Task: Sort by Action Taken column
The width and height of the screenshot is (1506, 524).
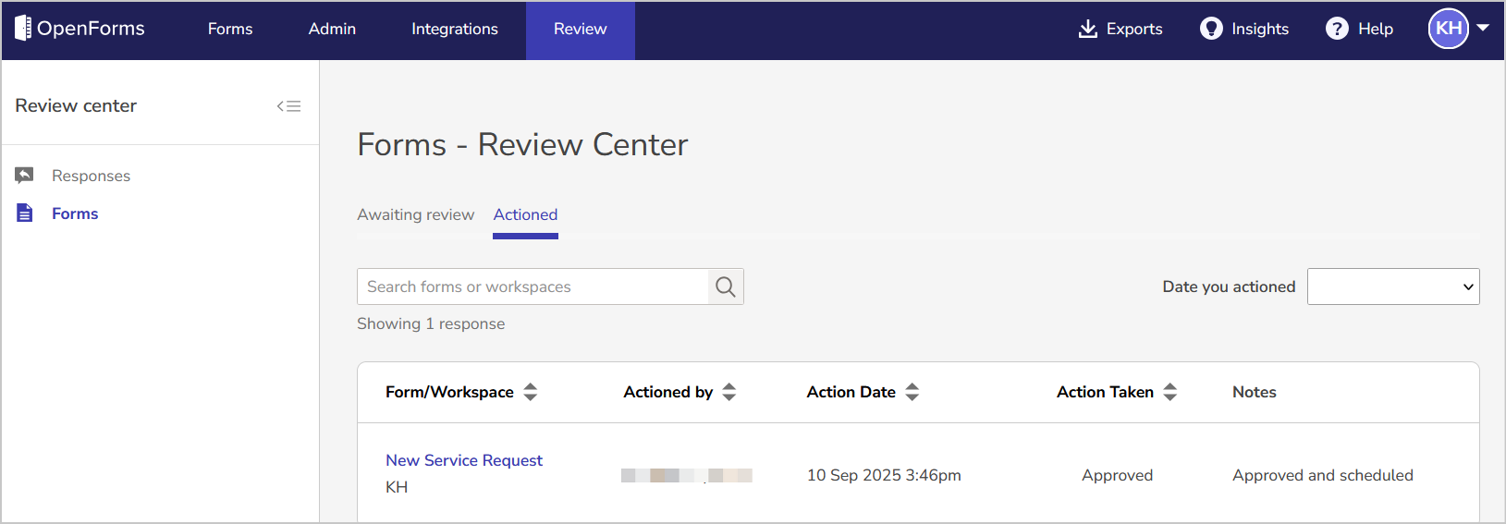Action: [x=1170, y=392]
